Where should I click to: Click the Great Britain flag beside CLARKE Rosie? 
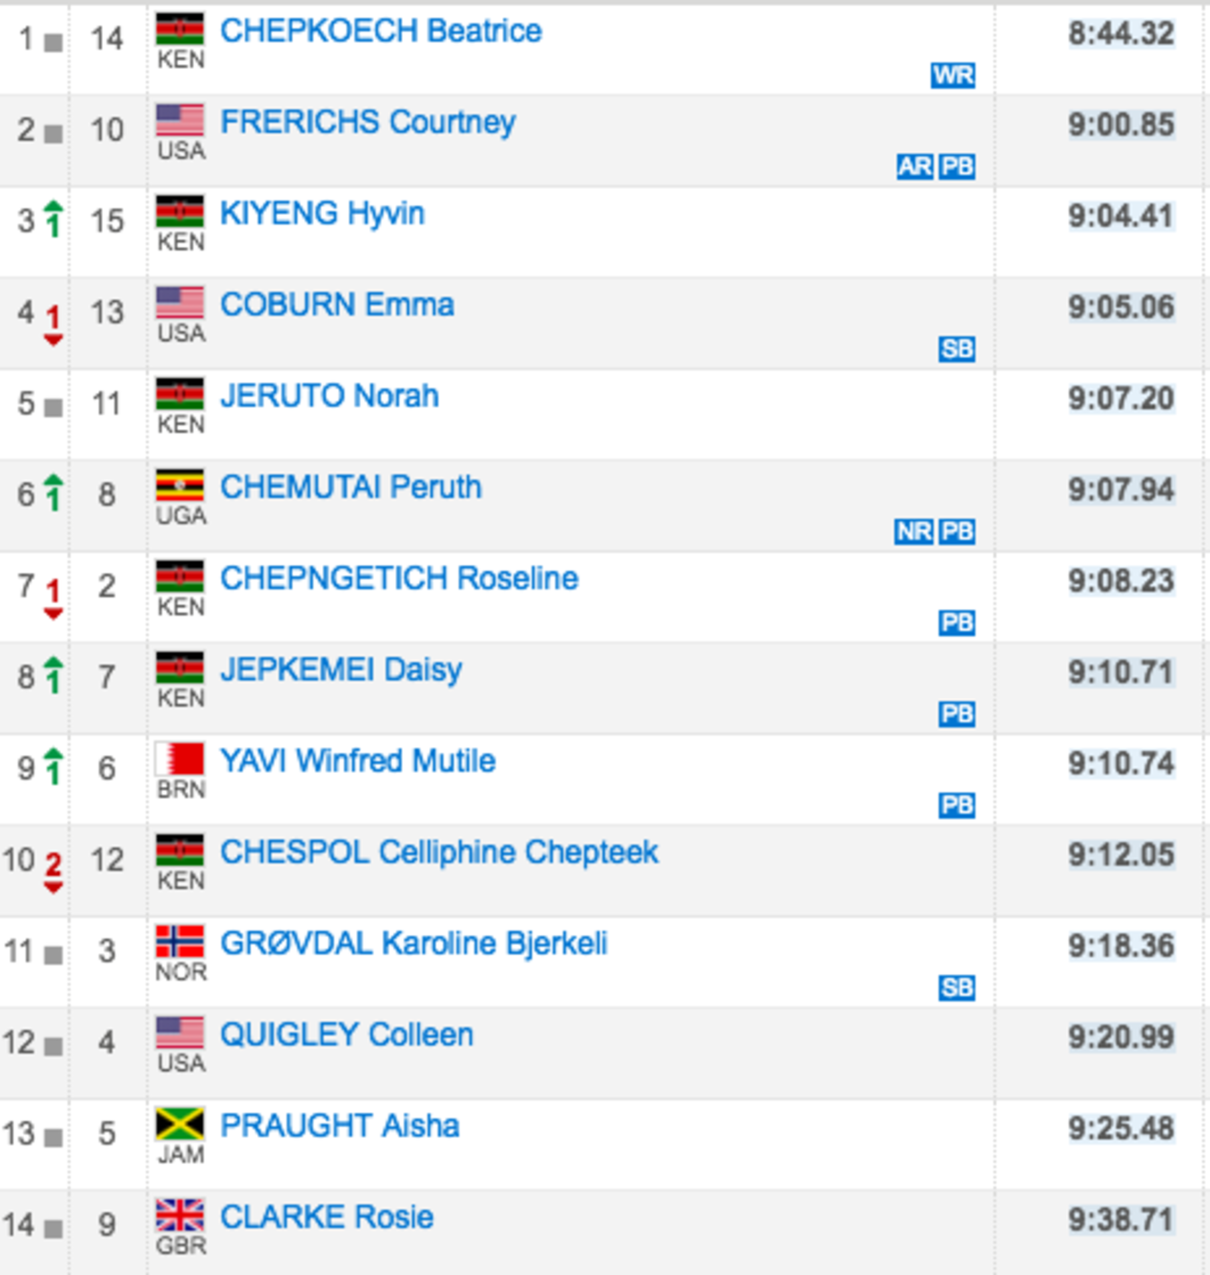click(180, 1215)
